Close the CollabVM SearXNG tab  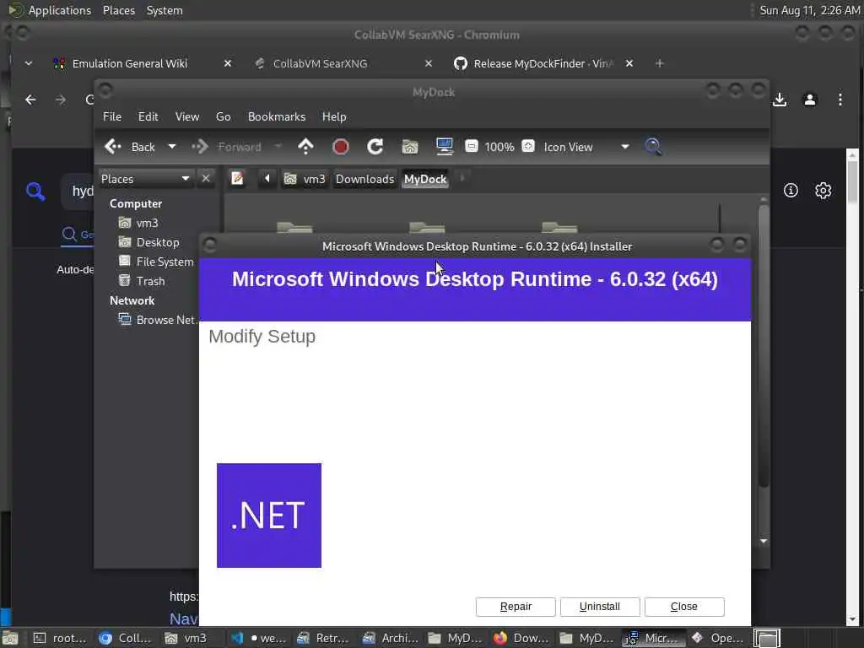(x=429, y=63)
